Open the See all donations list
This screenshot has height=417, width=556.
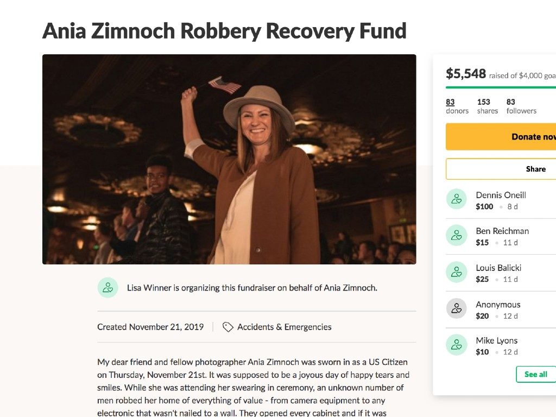pos(535,374)
